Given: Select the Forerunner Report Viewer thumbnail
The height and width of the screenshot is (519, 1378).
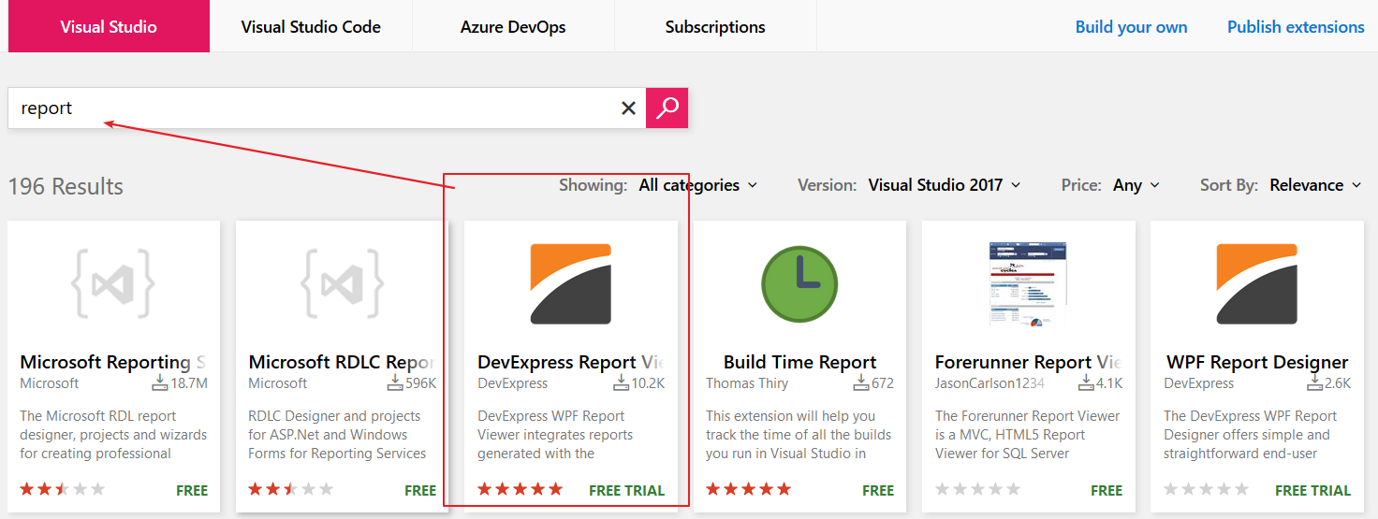Looking at the screenshot, I should (1028, 283).
